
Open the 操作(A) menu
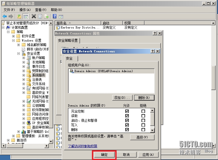pyautogui.click(x=25, y=10)
